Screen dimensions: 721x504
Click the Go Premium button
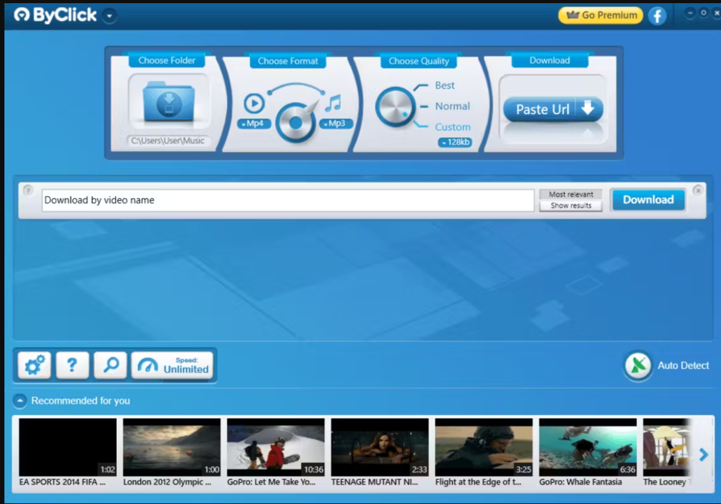pos(600,15)
